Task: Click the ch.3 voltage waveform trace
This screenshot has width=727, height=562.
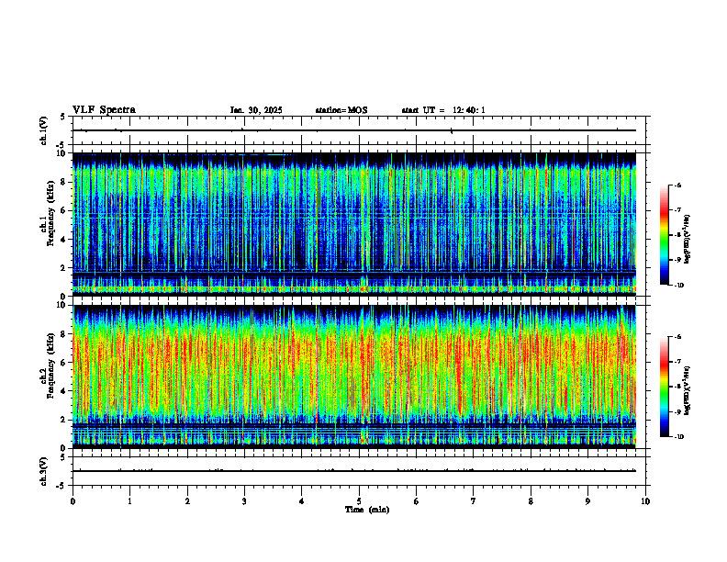Action: click(x=354, y=471)
